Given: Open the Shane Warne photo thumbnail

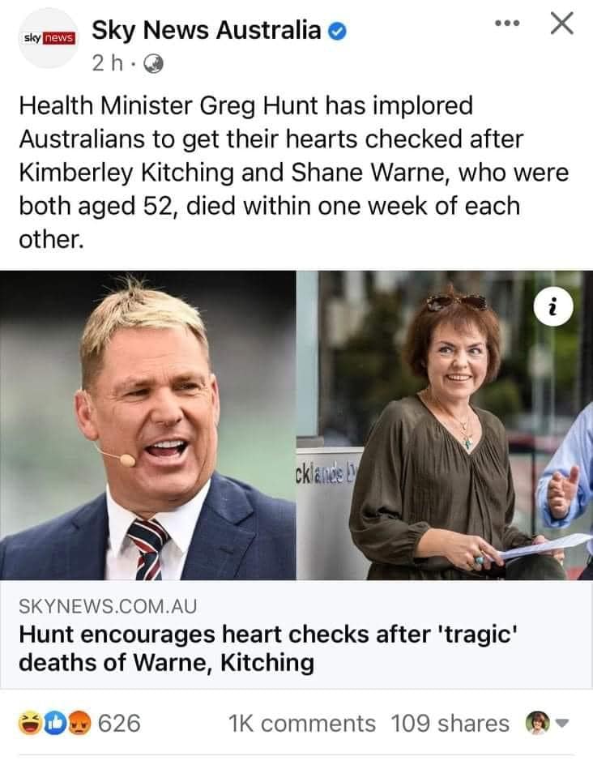Looking at the screenshot, I should click(x=147, y=425).
